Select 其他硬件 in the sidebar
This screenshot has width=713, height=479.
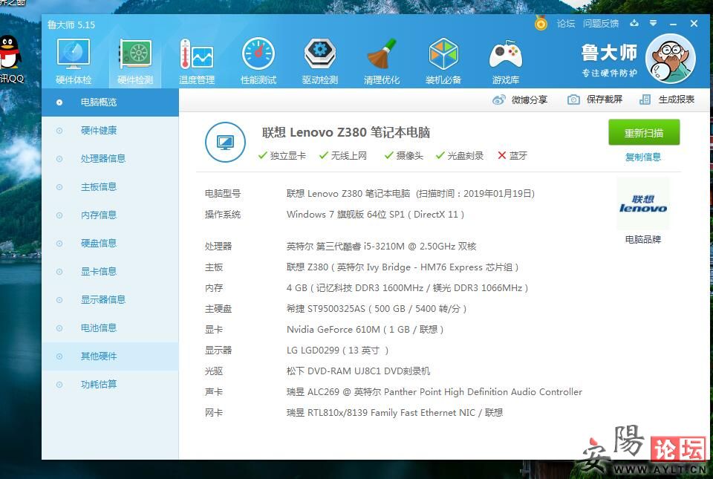(110, 356)
